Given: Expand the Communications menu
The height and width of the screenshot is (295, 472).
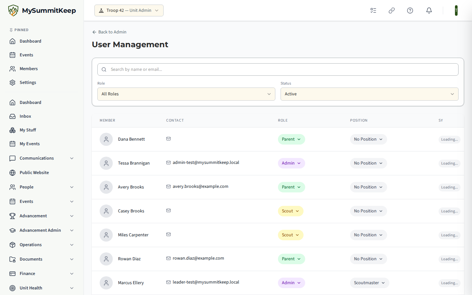Looking at the screenshot, I should click(x=42, y=158).
